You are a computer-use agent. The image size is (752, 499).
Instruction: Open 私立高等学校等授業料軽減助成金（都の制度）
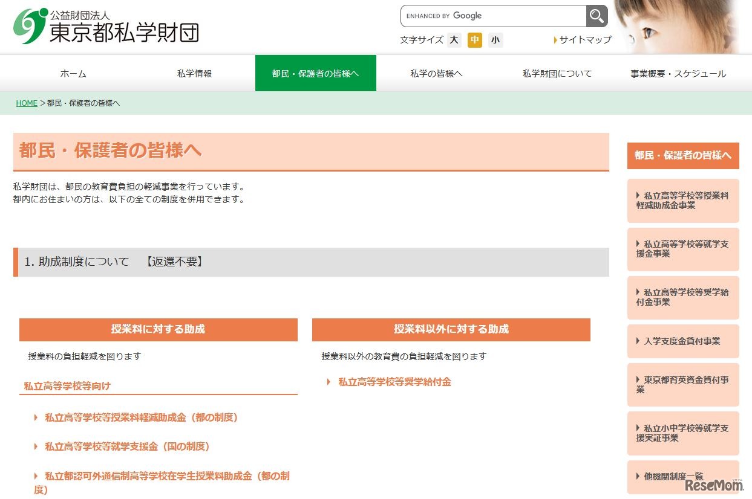coord(140,417)
